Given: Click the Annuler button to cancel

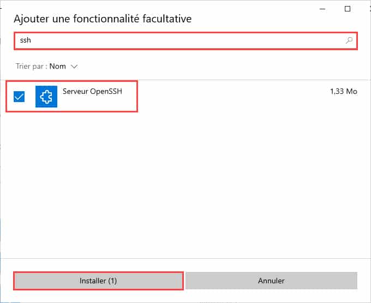Looking at the screenshot, I should pos(271,281).
